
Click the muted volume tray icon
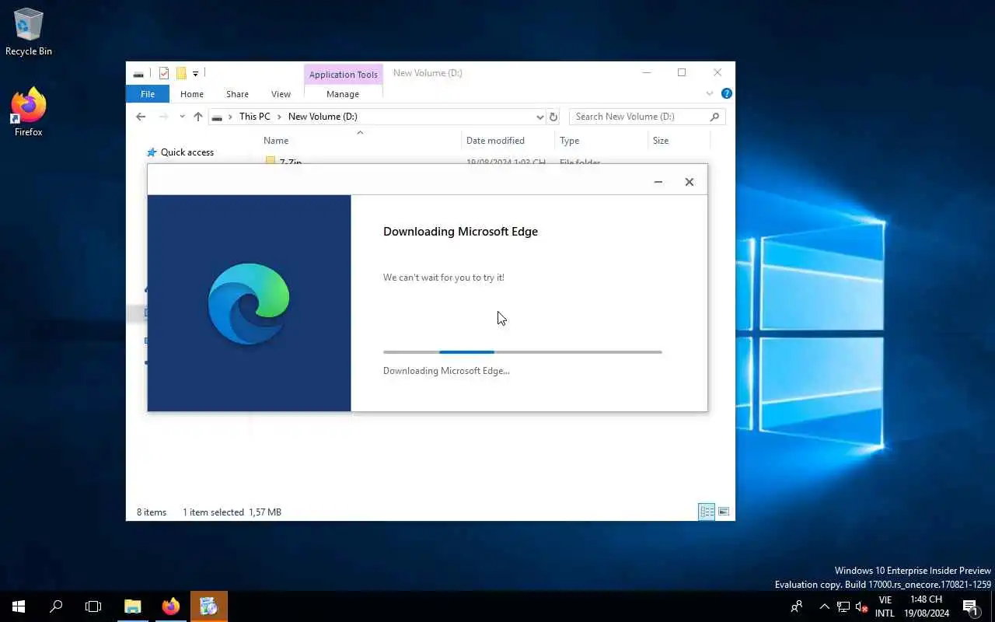pos(861,606)
